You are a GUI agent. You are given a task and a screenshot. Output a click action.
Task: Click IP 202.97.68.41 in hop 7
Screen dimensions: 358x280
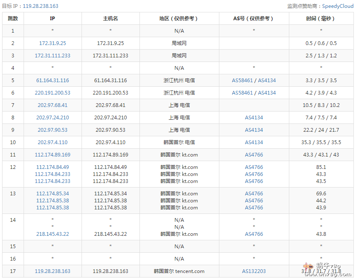tap(53, 105)
